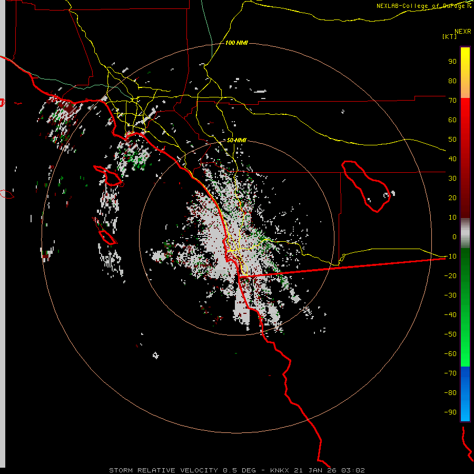Click the -20 knot scale value
The width and height of the screenshot is (474, 474).
[x=450, y=276]
